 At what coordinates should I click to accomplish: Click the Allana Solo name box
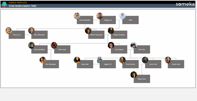[x=142, y=79]
